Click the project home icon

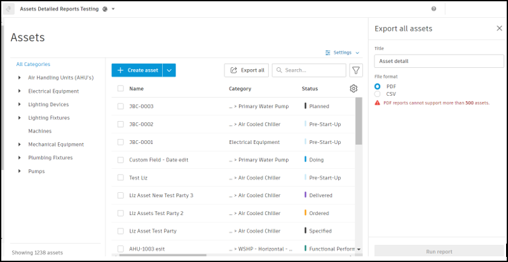click(x=10, y=9)
